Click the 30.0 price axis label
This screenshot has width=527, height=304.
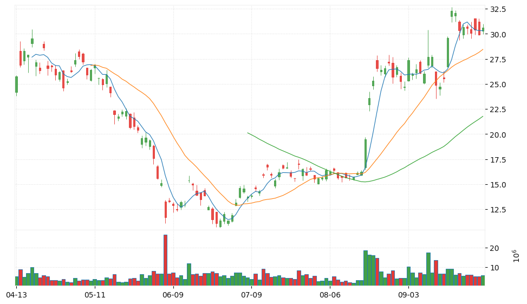point(498,35)
